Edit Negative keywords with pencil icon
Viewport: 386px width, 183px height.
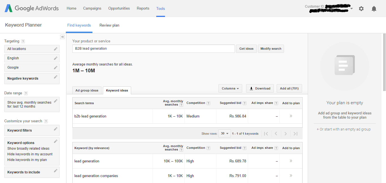tap(56, 77)
